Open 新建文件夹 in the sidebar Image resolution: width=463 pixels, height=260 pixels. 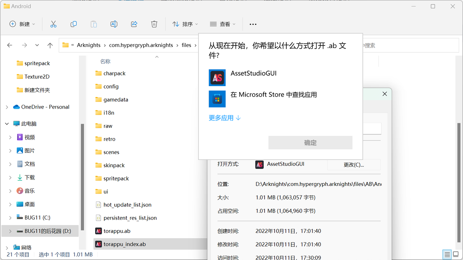click(x=37, y=90)
